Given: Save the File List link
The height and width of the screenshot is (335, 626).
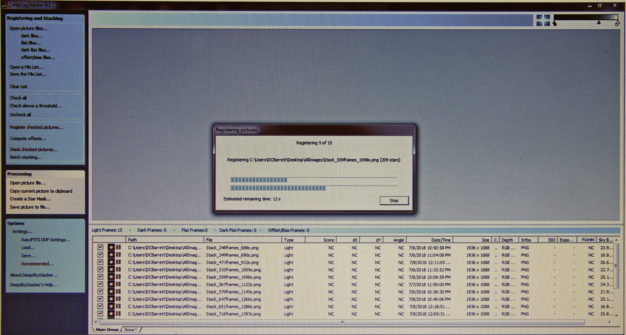Looking at the screenshot, I should point(28,74).
